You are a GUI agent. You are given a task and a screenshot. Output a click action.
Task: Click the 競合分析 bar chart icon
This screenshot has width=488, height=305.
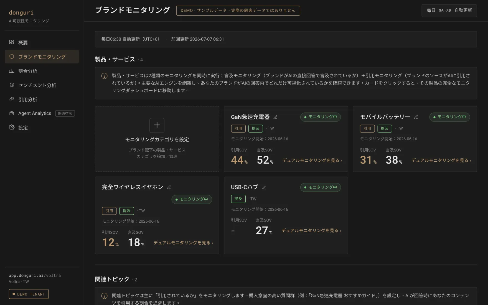pyautogui.click(x=11, y=71)
